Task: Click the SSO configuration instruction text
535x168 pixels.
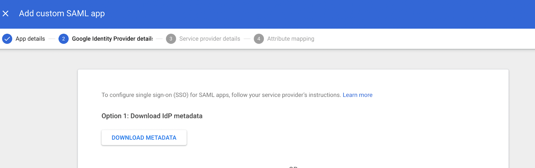Action: pyautogui.click(x=221, y=95)
